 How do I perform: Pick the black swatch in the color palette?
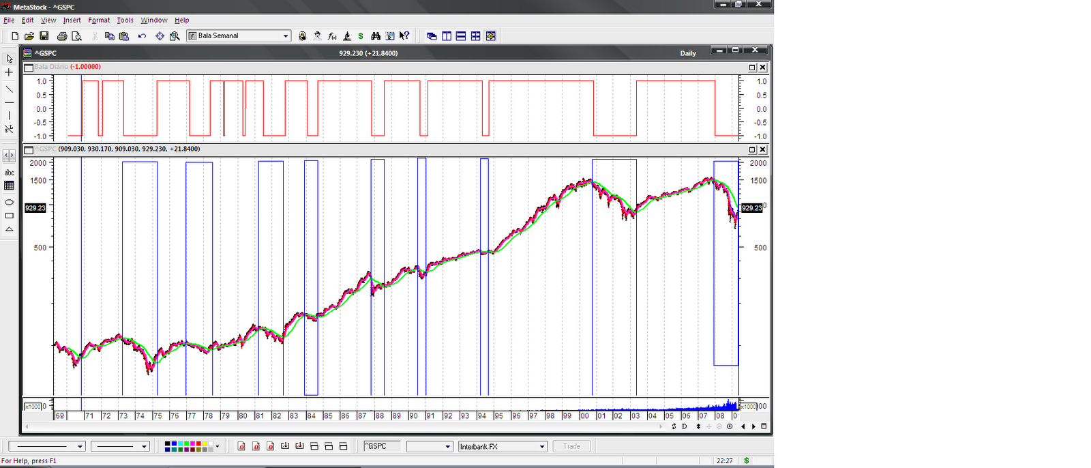click(168, 443)
